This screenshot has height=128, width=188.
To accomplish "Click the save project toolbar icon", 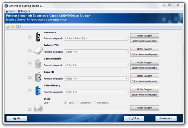I will coord(17,26).
